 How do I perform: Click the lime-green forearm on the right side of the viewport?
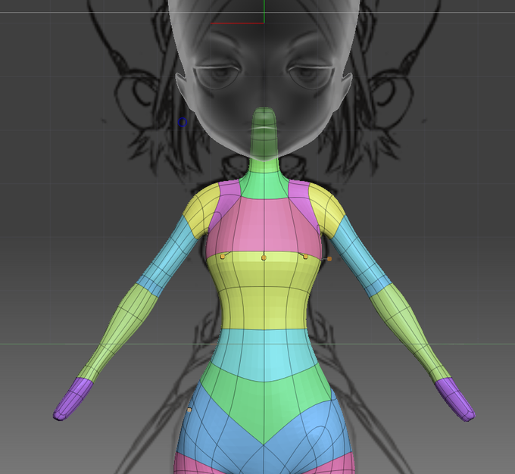point(409,329)
